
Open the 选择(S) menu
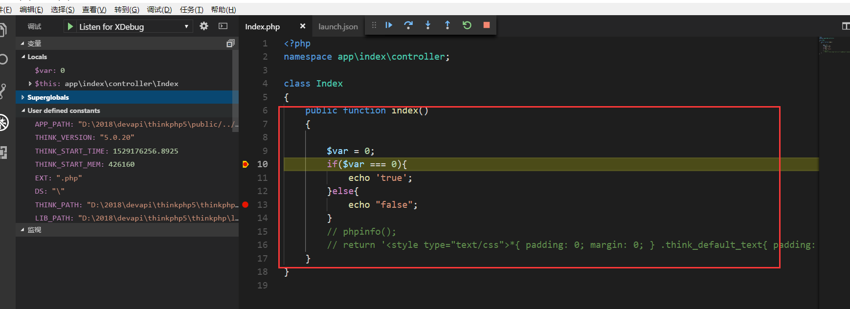(x=63, y=10)
